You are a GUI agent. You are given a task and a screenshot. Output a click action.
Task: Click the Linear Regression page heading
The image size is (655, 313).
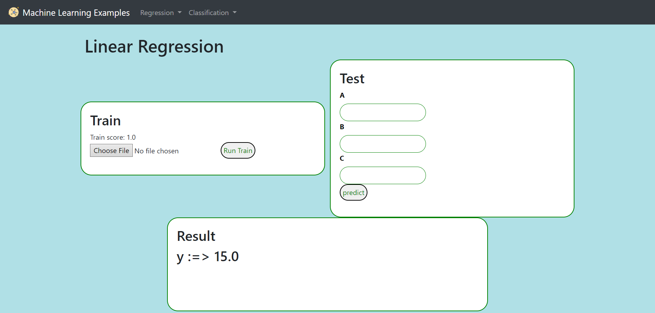pyautogui.click(x=154, y=47)
